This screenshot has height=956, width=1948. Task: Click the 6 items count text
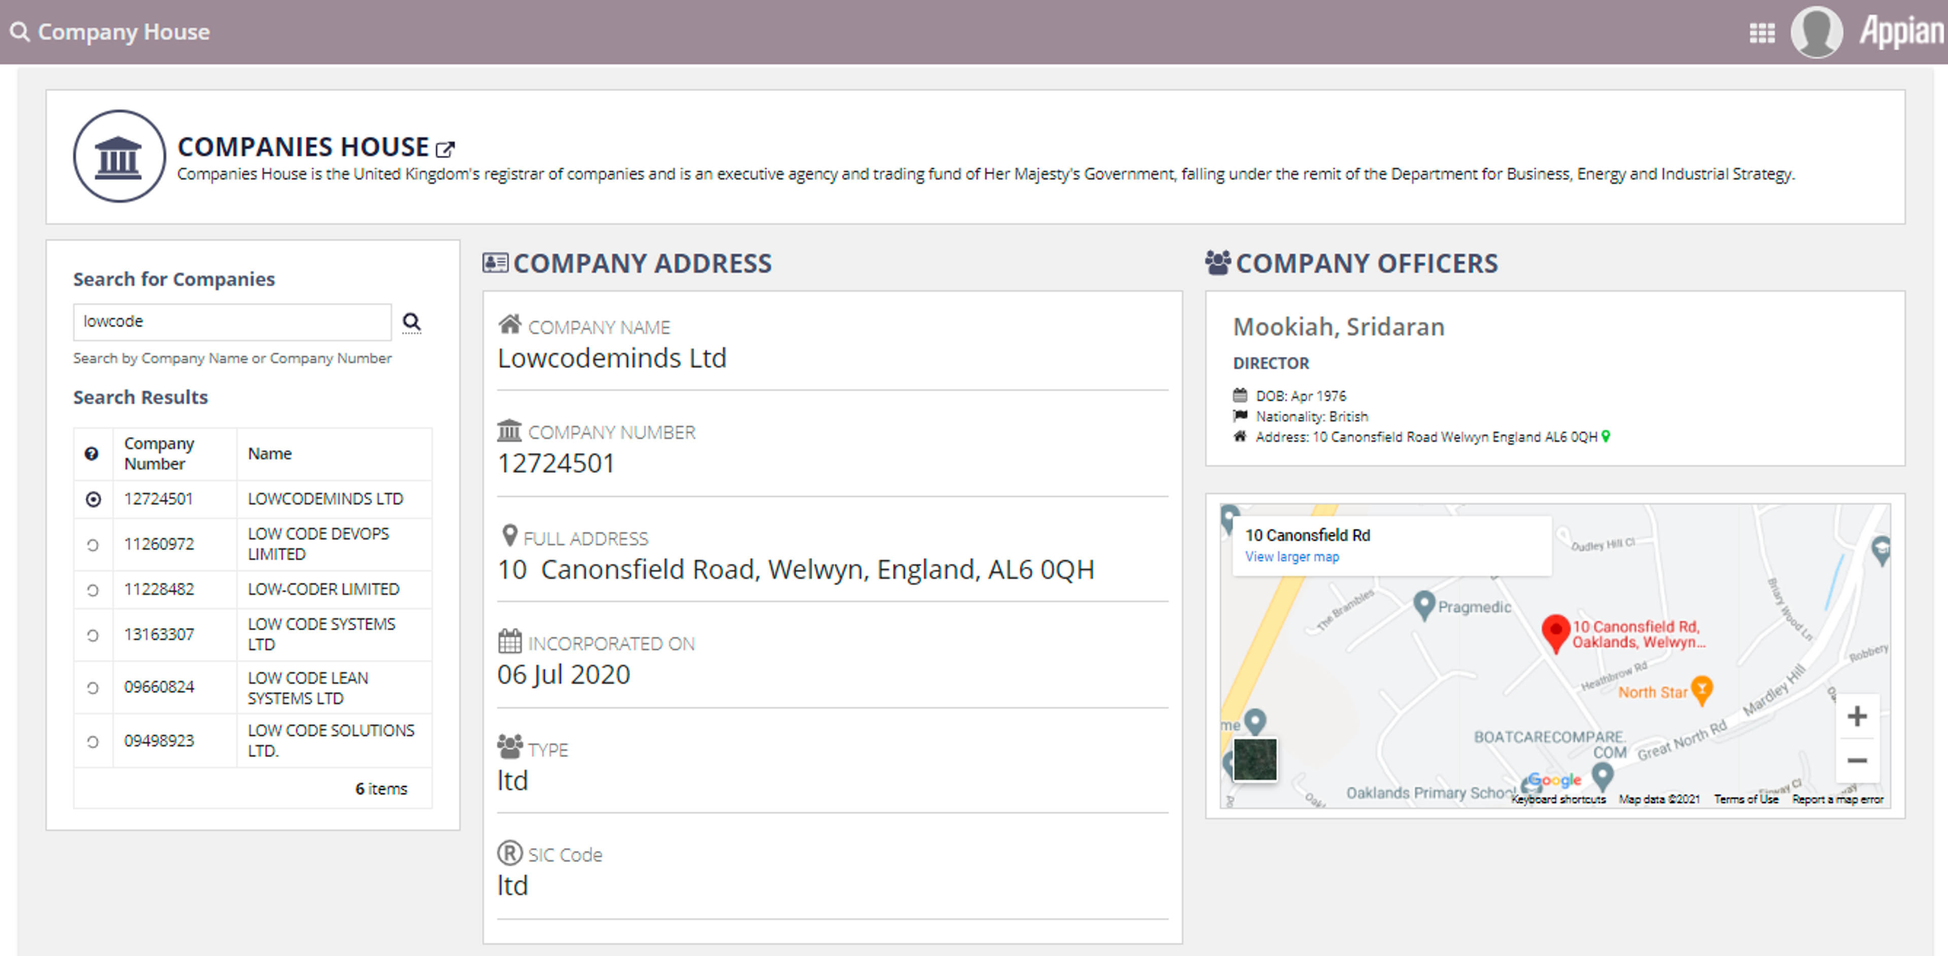point(381,789)
